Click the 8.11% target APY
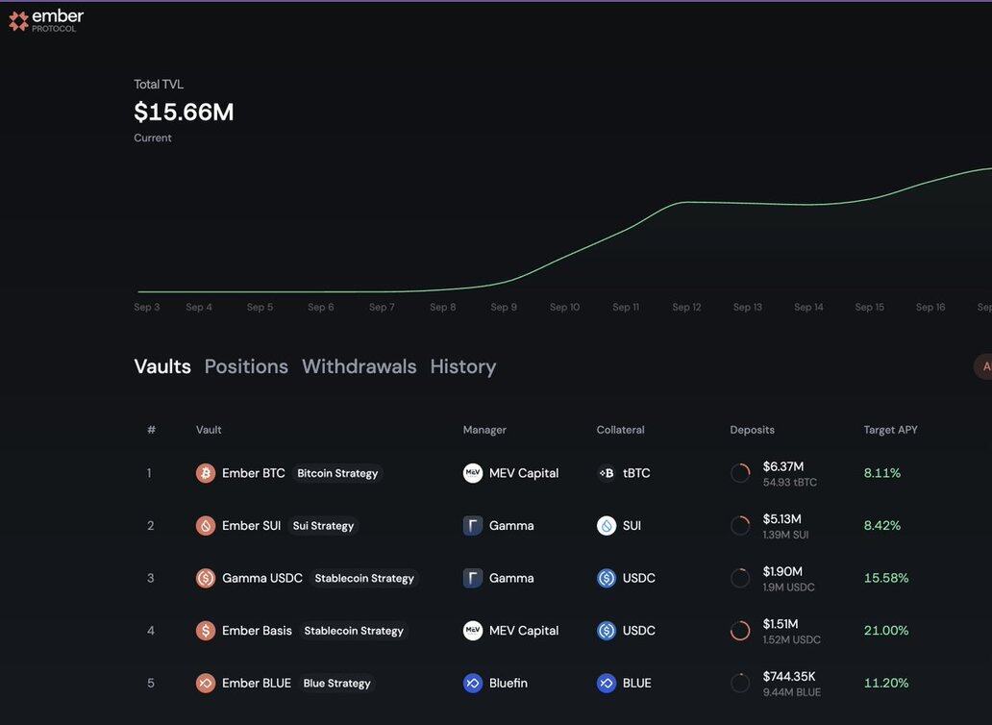 point(881,473)
